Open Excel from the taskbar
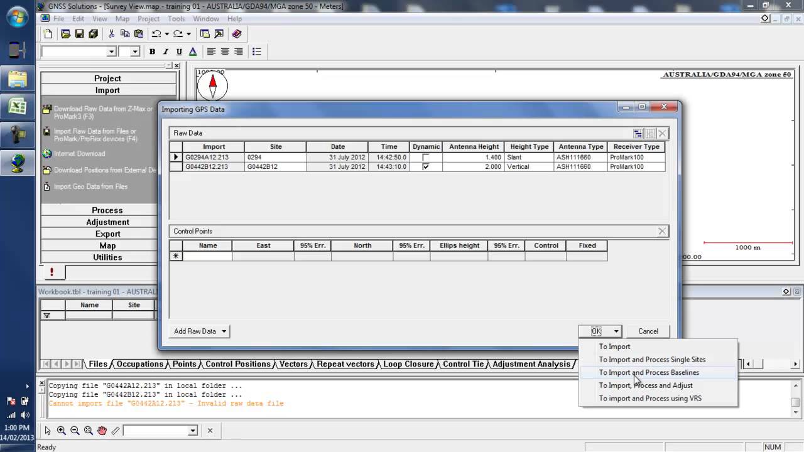804x452 pixels. point(17,107)
